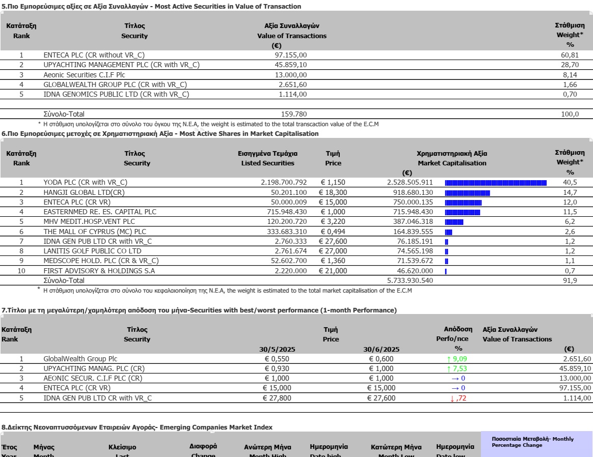Image resolution: width=593 pixels, height=457 pixels.
Task: Click market capitalisation 164.839.555
Action: 413,232
